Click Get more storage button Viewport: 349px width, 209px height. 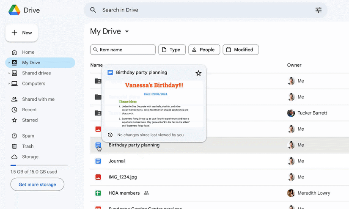click(x=37, y=184)
